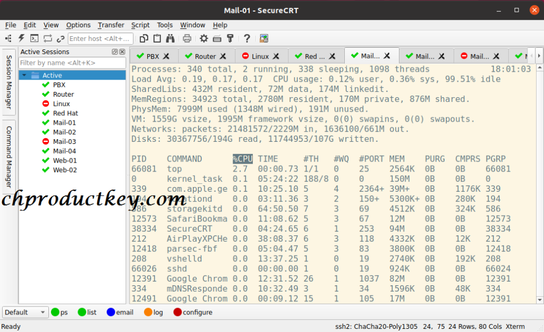This screenshot has width=544, height=332.
Task: Open the View menu
Action: pyautogui.click(x=51, y=25)
